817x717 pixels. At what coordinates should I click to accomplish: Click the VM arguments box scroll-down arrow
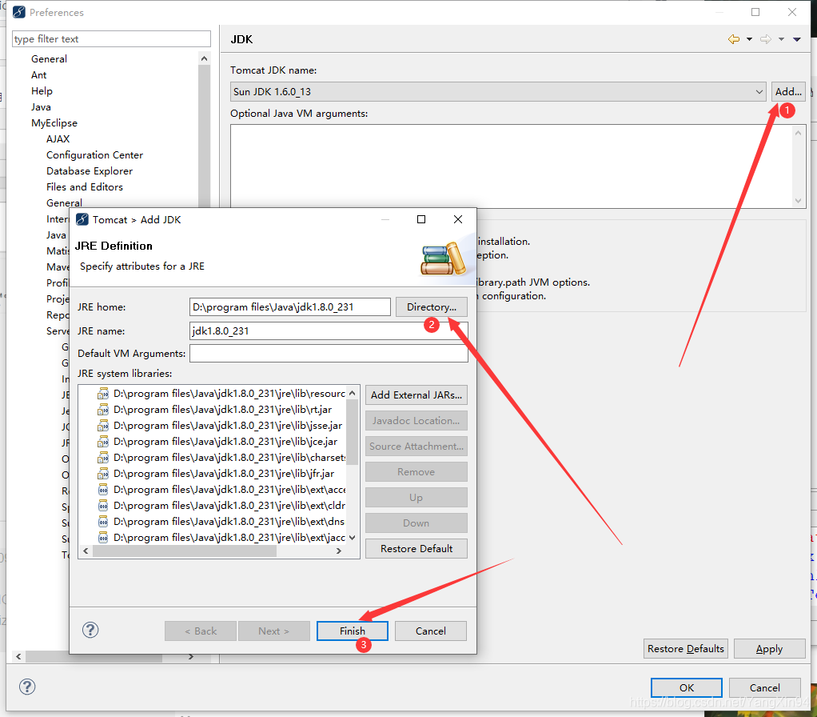pos(799,201)
